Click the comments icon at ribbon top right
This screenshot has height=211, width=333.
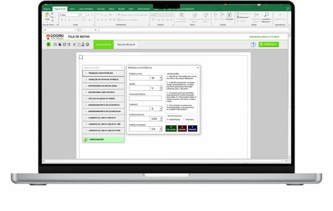click(288, 9)
